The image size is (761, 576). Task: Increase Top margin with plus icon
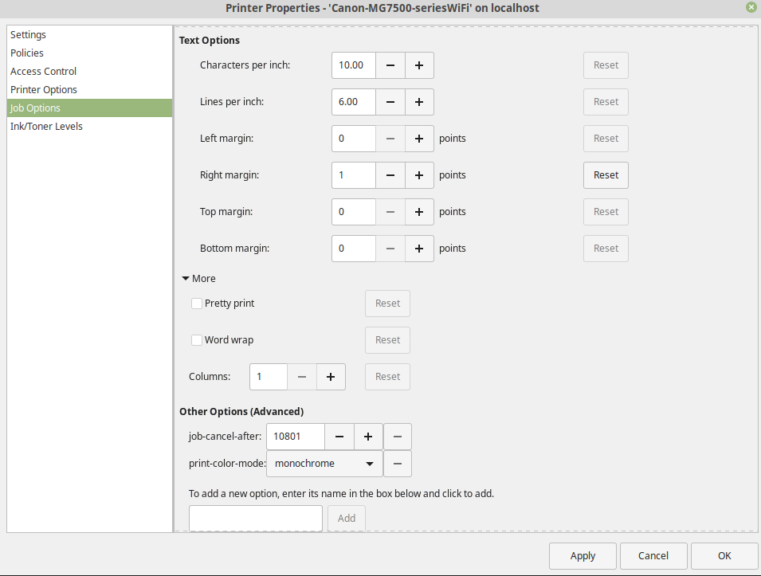click(419, 212)
